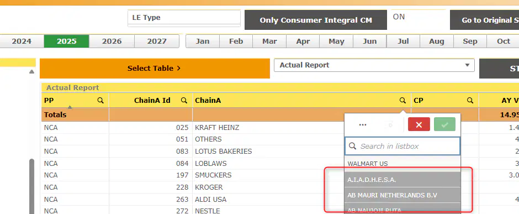
Task: Click the Totals row label
Action: click(55, 114)
